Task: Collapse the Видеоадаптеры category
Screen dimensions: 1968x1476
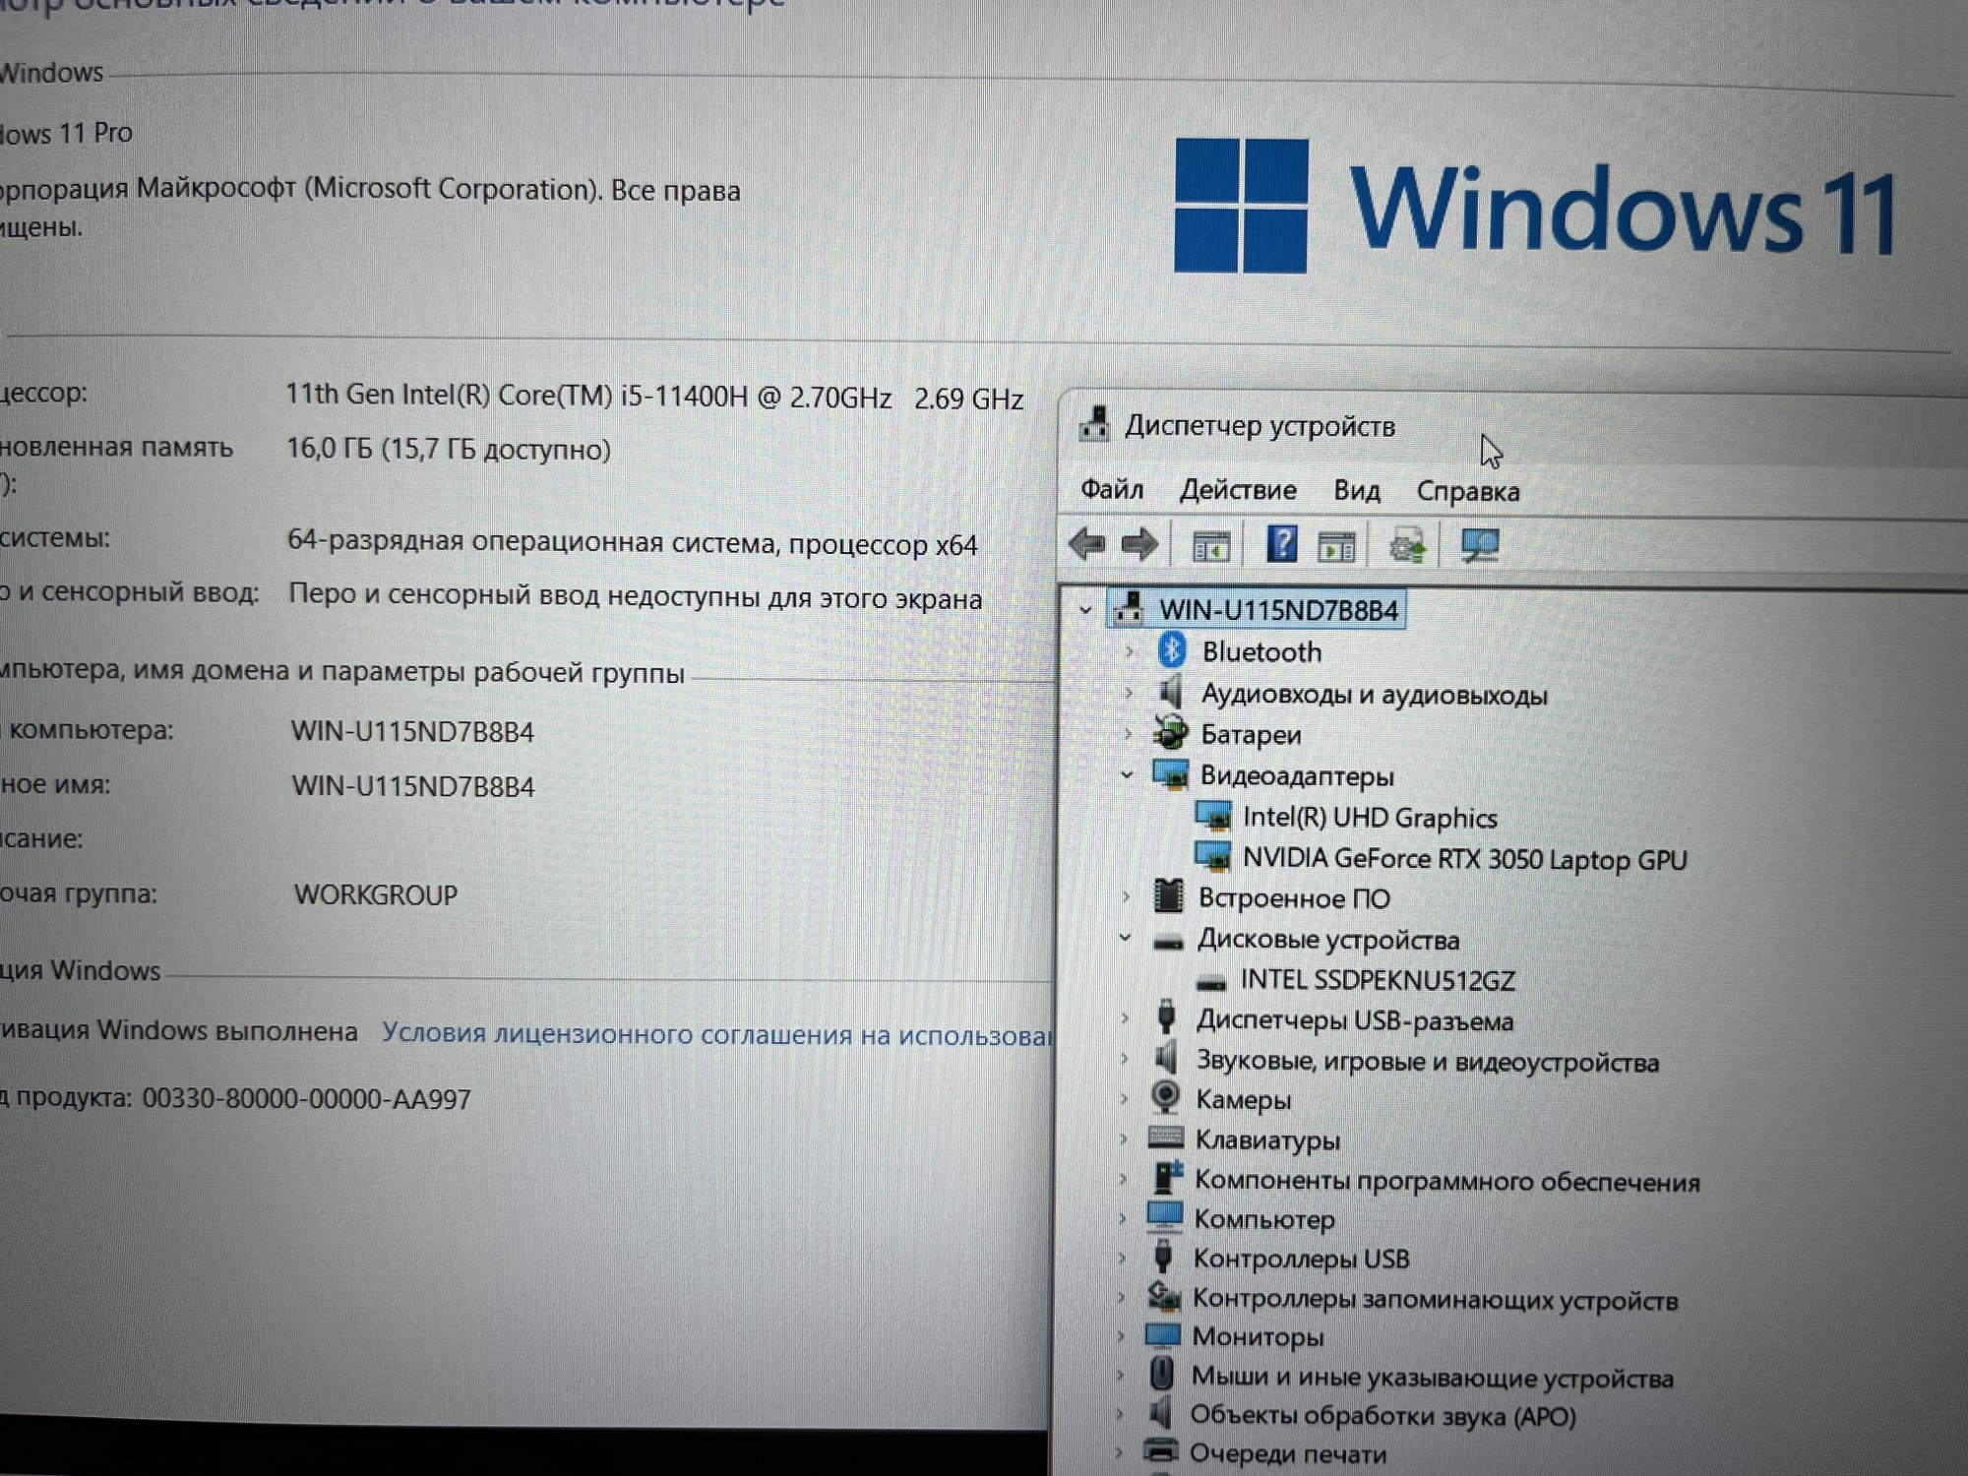Action: click(x=1128, y=775)
